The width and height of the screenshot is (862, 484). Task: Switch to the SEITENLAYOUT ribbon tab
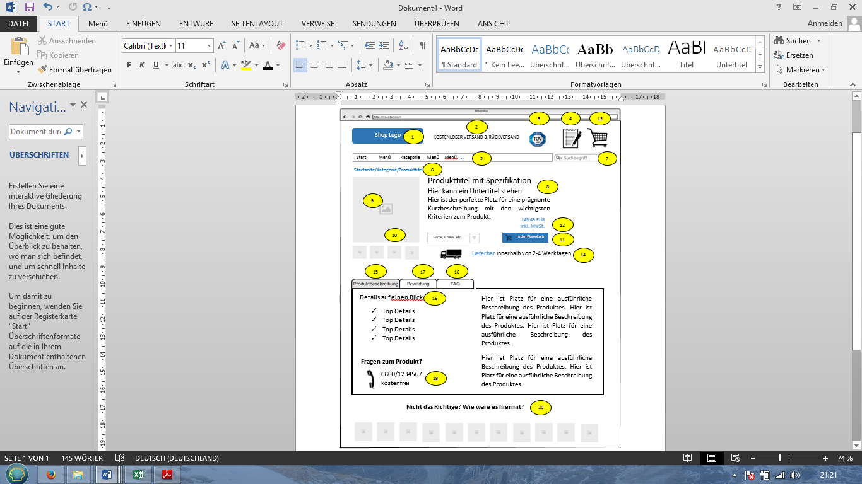click(x=257, y=24)
